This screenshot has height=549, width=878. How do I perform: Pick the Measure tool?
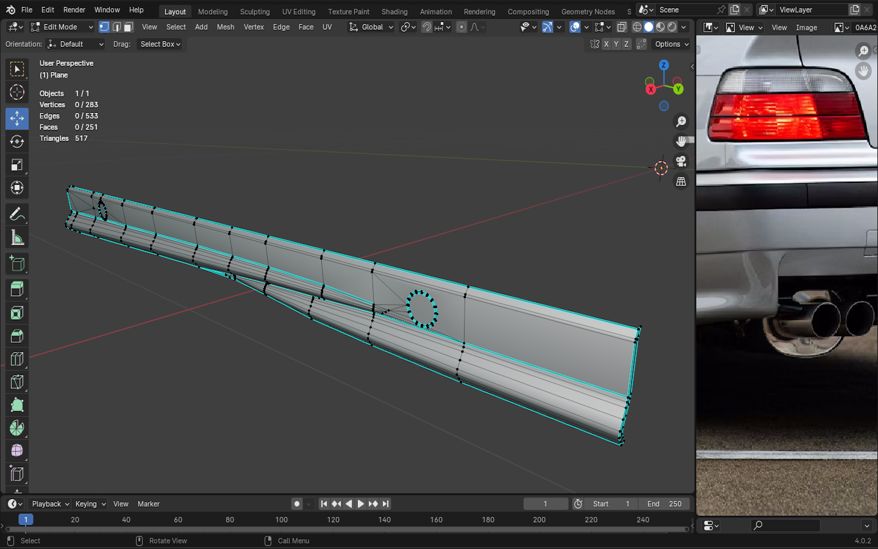point(17,238)
